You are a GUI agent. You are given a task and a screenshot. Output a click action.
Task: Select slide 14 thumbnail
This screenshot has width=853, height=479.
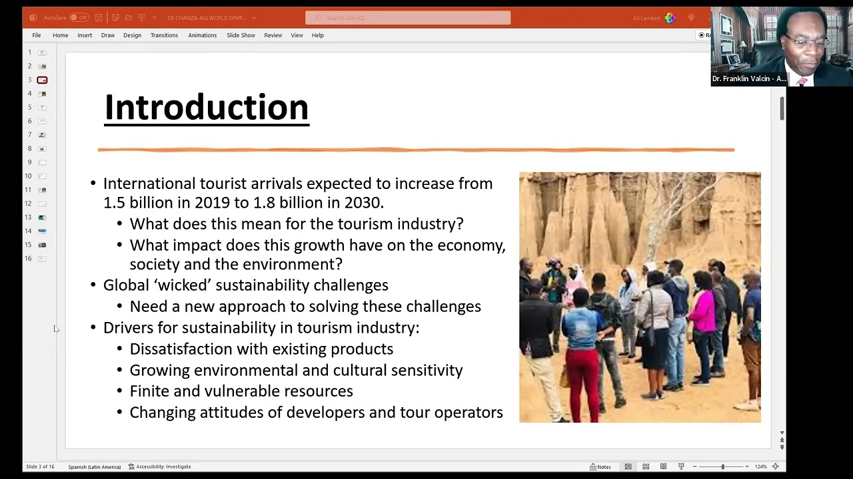[42, 231]
